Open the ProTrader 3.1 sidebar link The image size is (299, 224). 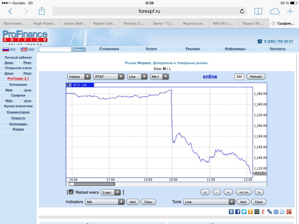17,79
